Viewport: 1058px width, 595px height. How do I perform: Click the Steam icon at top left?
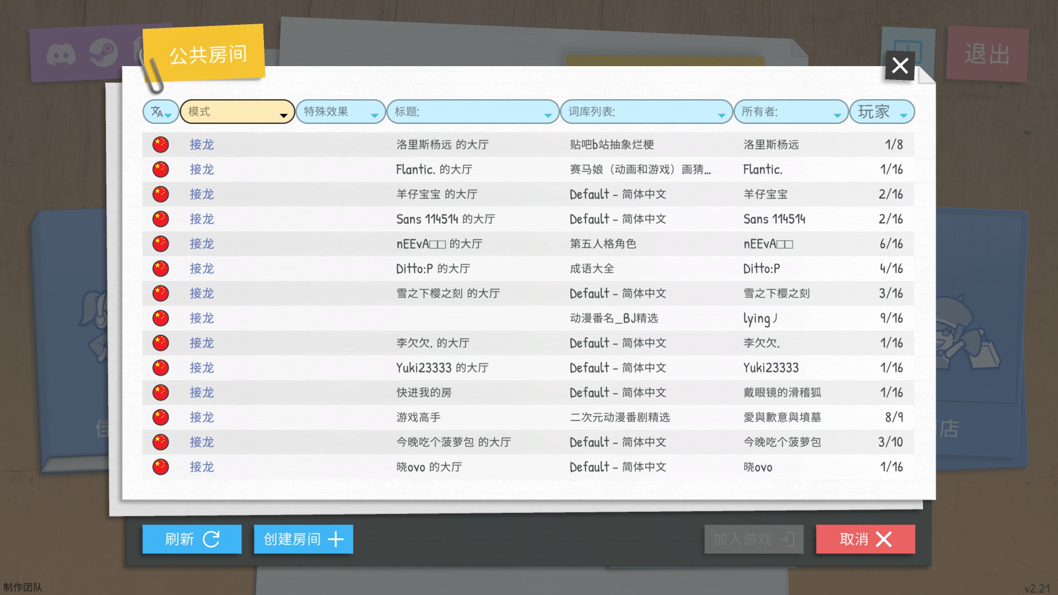tap(104, 53)
